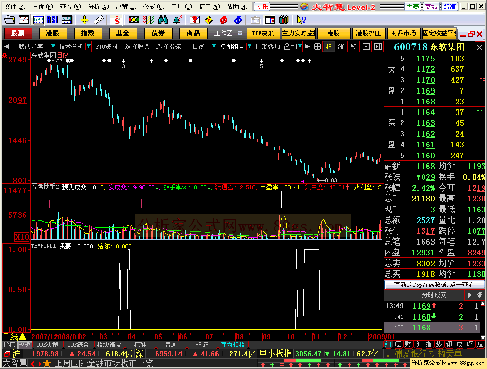487x369 pixels.
Task: Click the window layout icon
Action: point(270,20)
